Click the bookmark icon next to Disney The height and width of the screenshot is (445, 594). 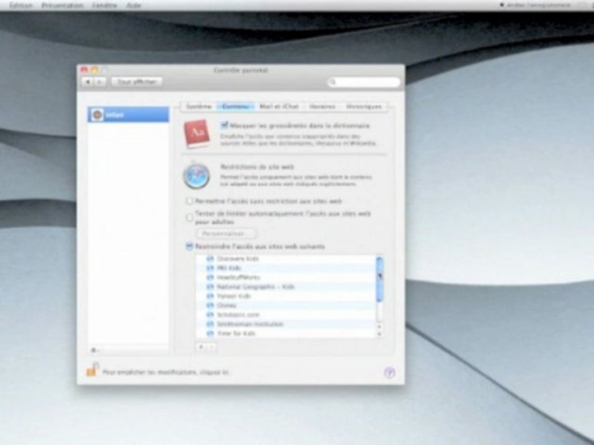click(x=210, y=305)
